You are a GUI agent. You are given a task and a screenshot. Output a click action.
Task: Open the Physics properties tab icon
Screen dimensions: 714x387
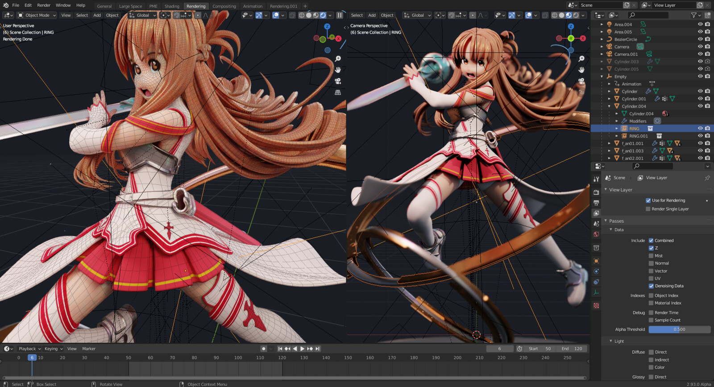point(596,271)
